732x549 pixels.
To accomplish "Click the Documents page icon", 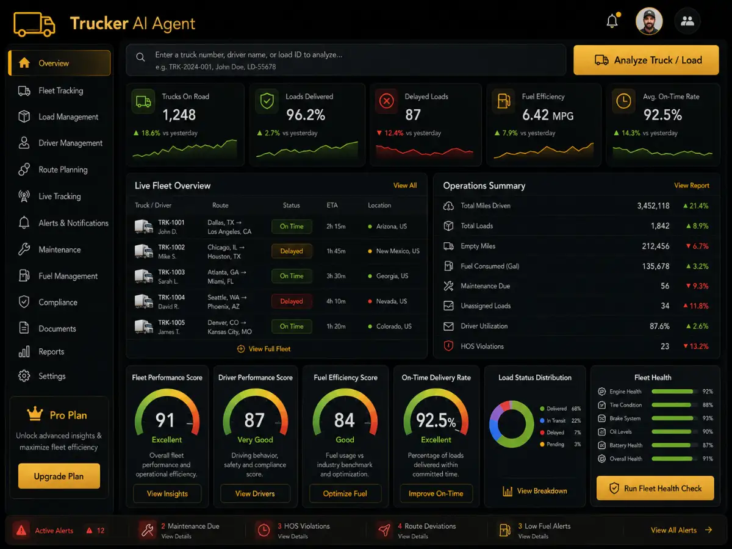I will tap(24, 328).
